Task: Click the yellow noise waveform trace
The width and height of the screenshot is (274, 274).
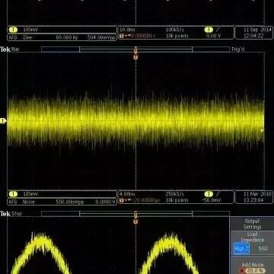Action: 135,120
